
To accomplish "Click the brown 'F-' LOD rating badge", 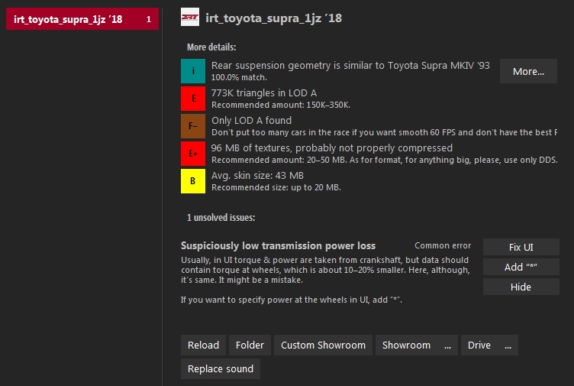I will [x=193, y=126].
